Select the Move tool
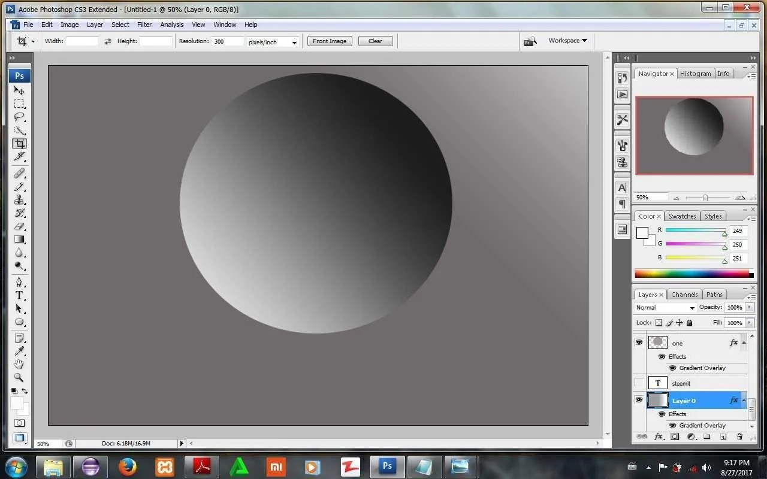767x479 pixels. tap(19, 90)
